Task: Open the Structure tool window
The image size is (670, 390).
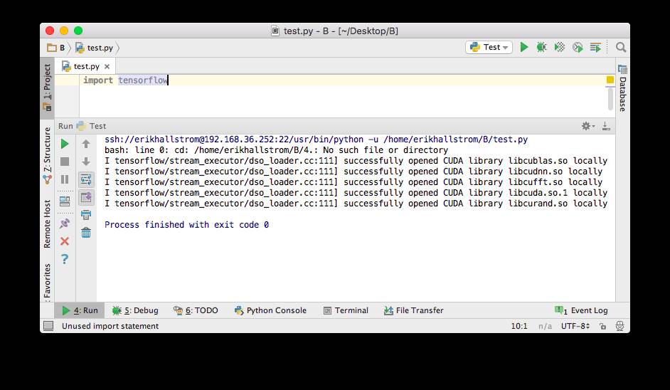Action: 47,155
